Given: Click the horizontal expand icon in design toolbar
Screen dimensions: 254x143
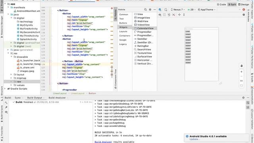Looking at the screenshot, I should pyautogui.click(x=179, y=15).
